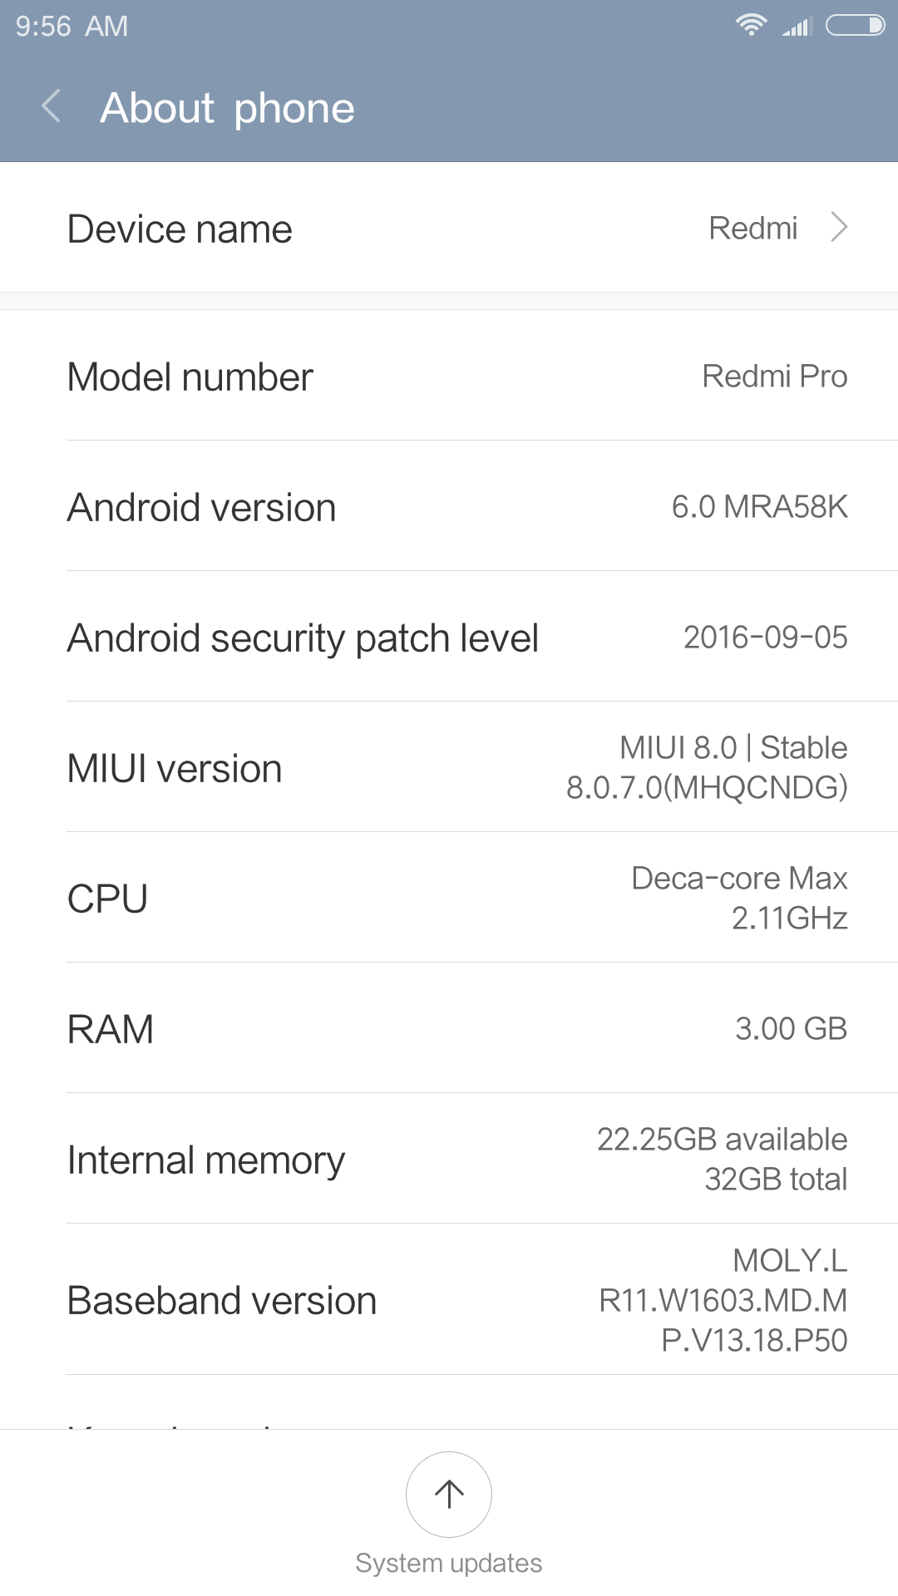Tap the RAM 3.00 GB row
Screen dimensions: 898x1596
[449, 1029]
